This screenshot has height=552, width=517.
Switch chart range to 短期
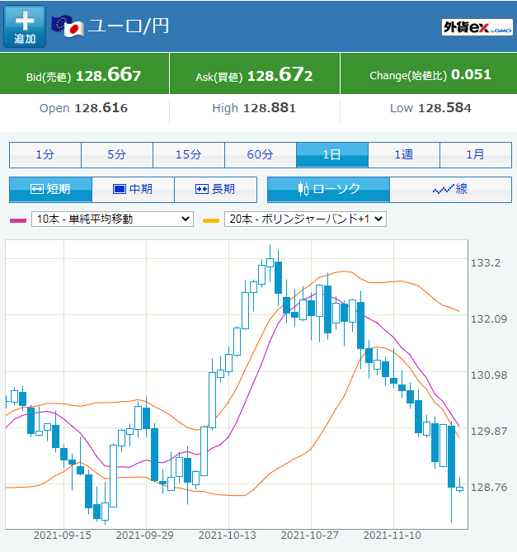click(50, 190)
